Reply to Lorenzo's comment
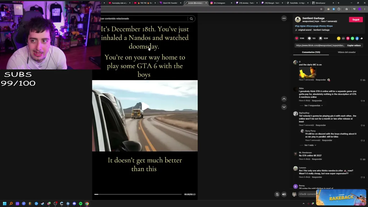This screenshot has width=368, height=207. click(317, 177)
